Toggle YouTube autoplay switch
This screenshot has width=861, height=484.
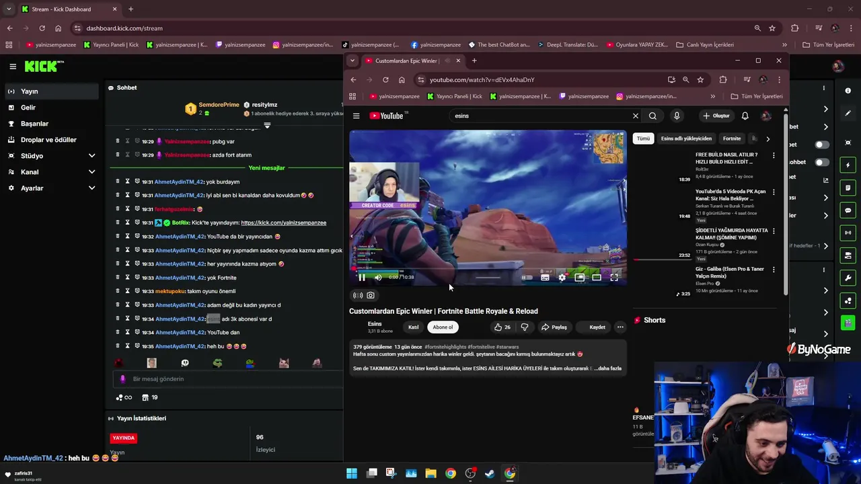point(527,277)
